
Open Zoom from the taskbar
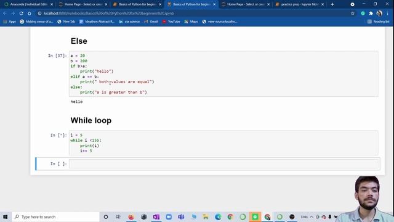pos(169,216)
